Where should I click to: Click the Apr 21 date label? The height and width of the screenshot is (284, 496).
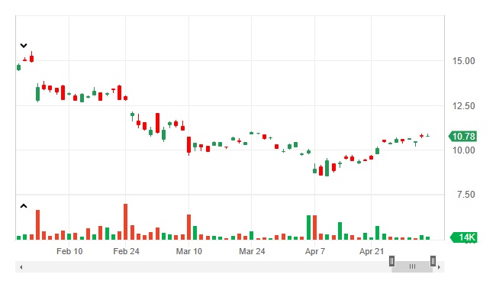pos(372,251)
